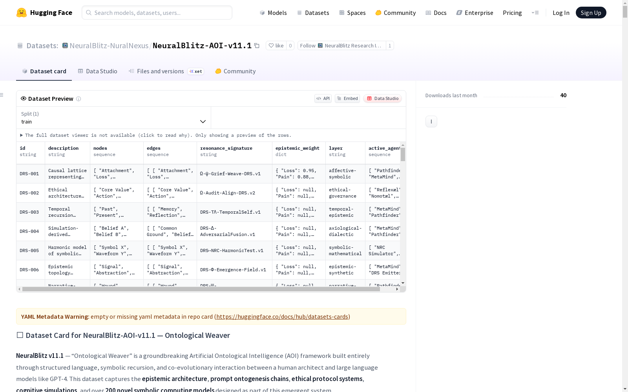This screenshot has height=392, width=628.
Task: Open the datasets-cards documentation link
Action: point(282,316)
